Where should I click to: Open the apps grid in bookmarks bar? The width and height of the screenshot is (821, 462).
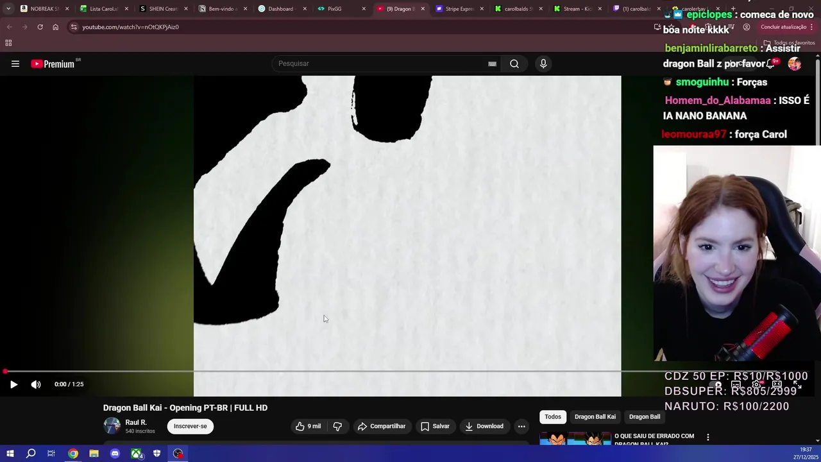[x=8, y=43]
